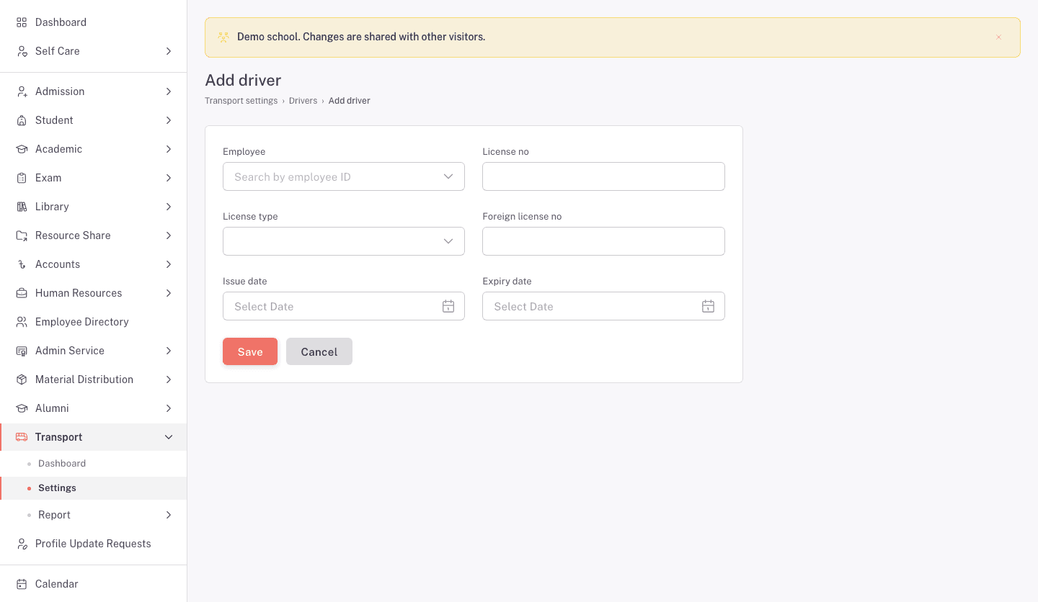This screenshot has height=602, width=1038.
Task: Click the Transport bus icon
Action: [22, 437]
